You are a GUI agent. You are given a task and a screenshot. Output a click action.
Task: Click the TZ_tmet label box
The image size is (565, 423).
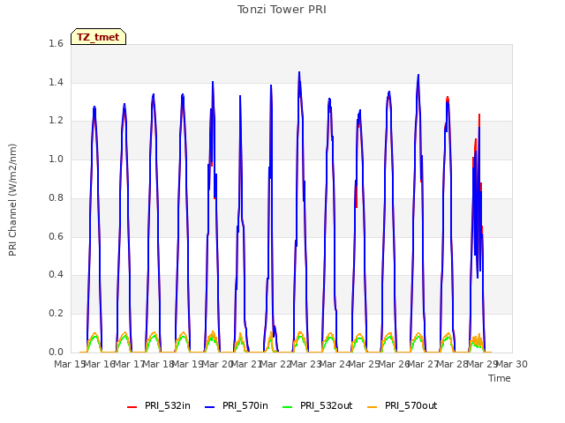click(x=98, y=37)
